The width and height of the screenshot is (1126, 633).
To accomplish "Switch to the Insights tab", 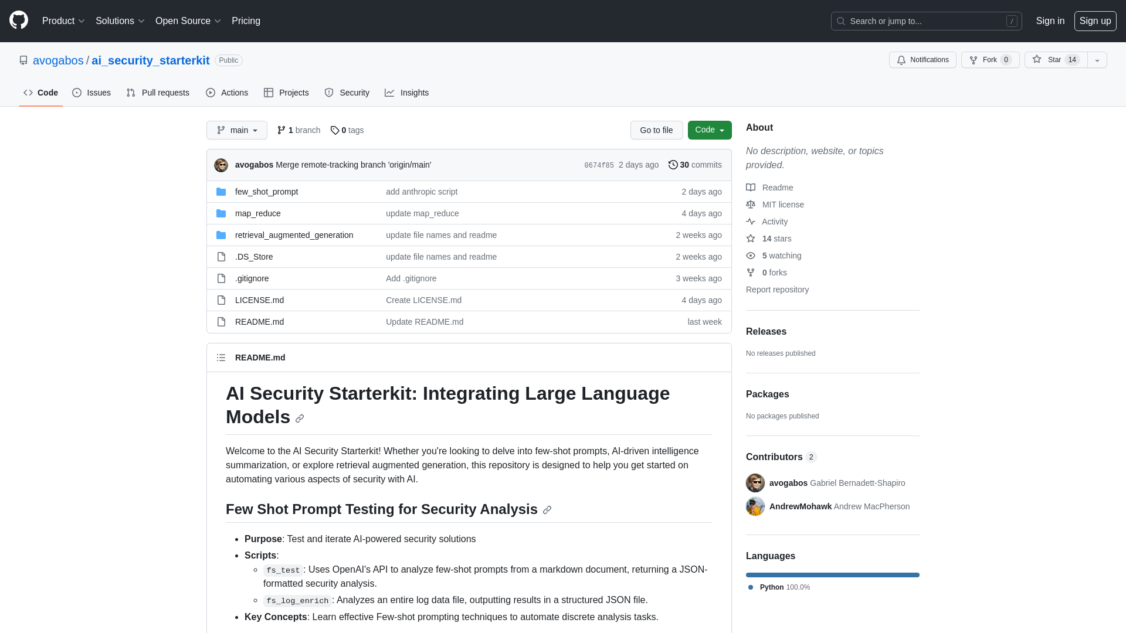I will click(407, 93).
